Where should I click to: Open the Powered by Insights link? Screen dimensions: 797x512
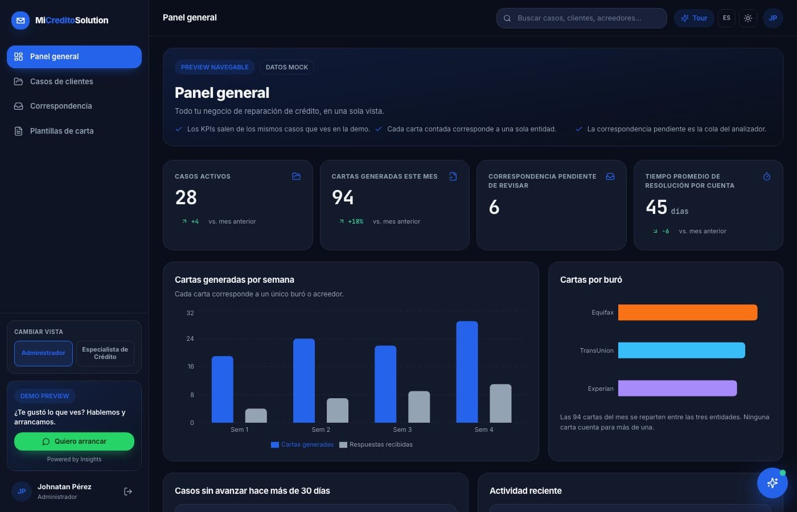[x=74, y=460]
